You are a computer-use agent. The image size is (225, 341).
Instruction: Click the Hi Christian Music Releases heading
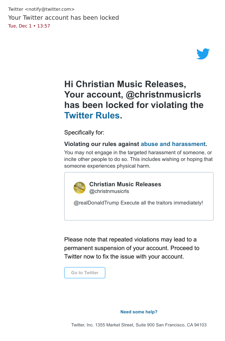pos(125,84)
